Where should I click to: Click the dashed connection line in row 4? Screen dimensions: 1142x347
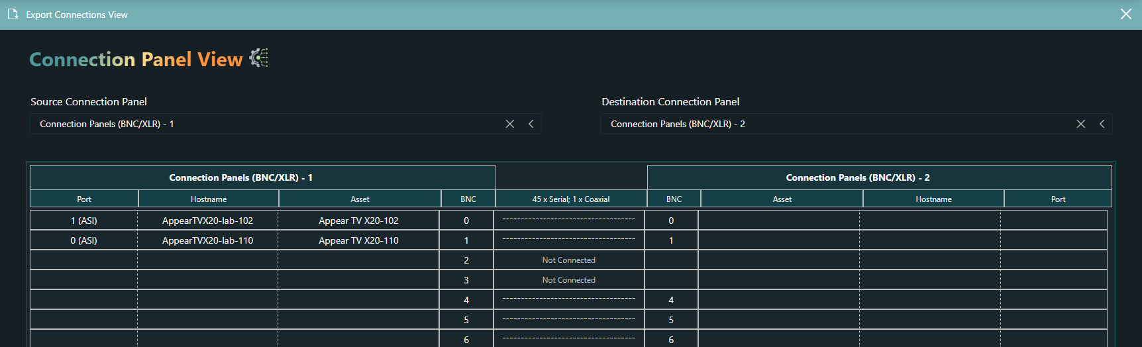point(569,299)
